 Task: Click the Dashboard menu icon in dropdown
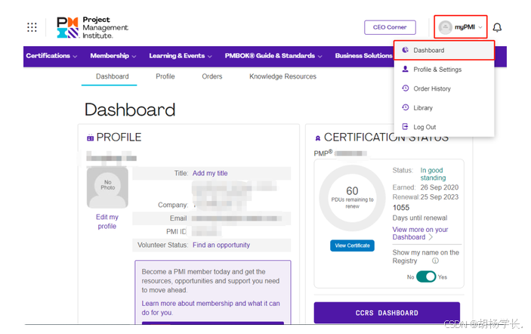point(405,50)
